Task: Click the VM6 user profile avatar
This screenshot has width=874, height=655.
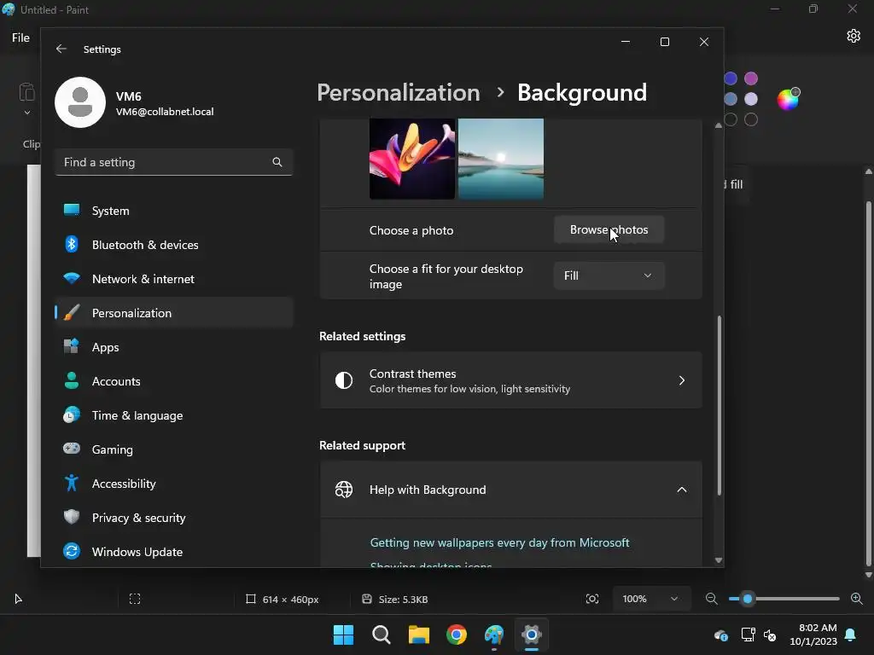Action: click(80, 102)
